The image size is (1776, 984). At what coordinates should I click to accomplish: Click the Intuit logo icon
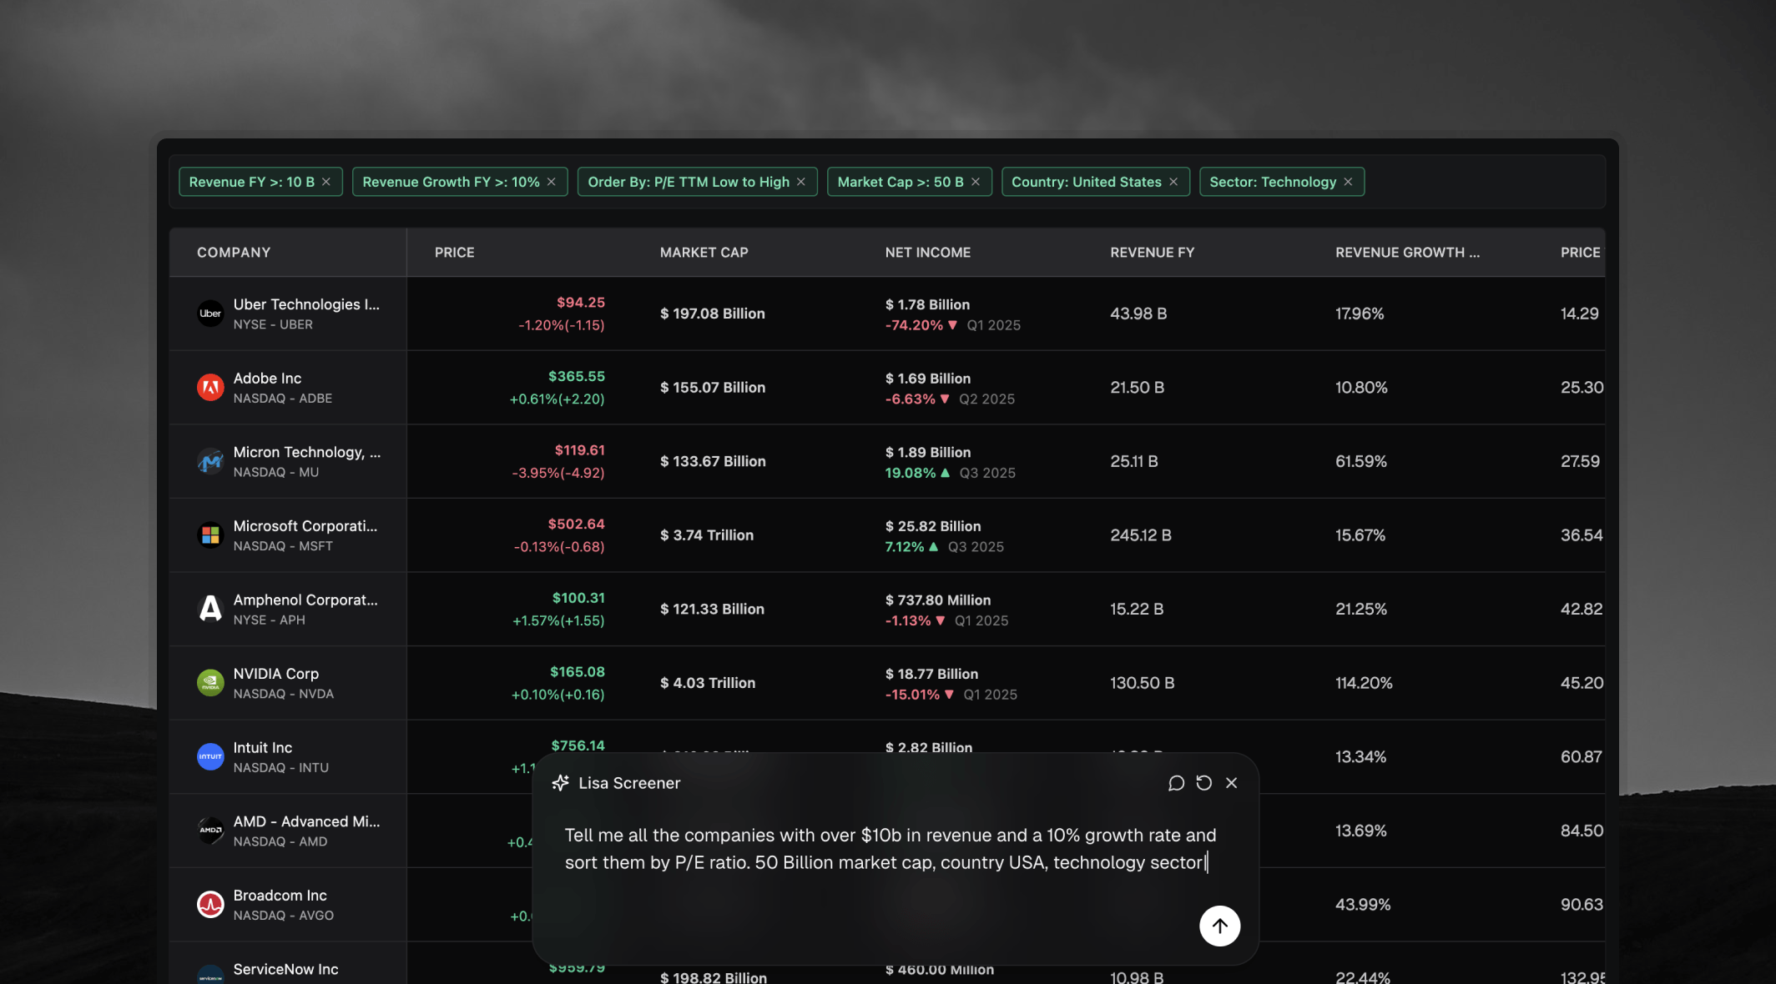coord(210,756)
